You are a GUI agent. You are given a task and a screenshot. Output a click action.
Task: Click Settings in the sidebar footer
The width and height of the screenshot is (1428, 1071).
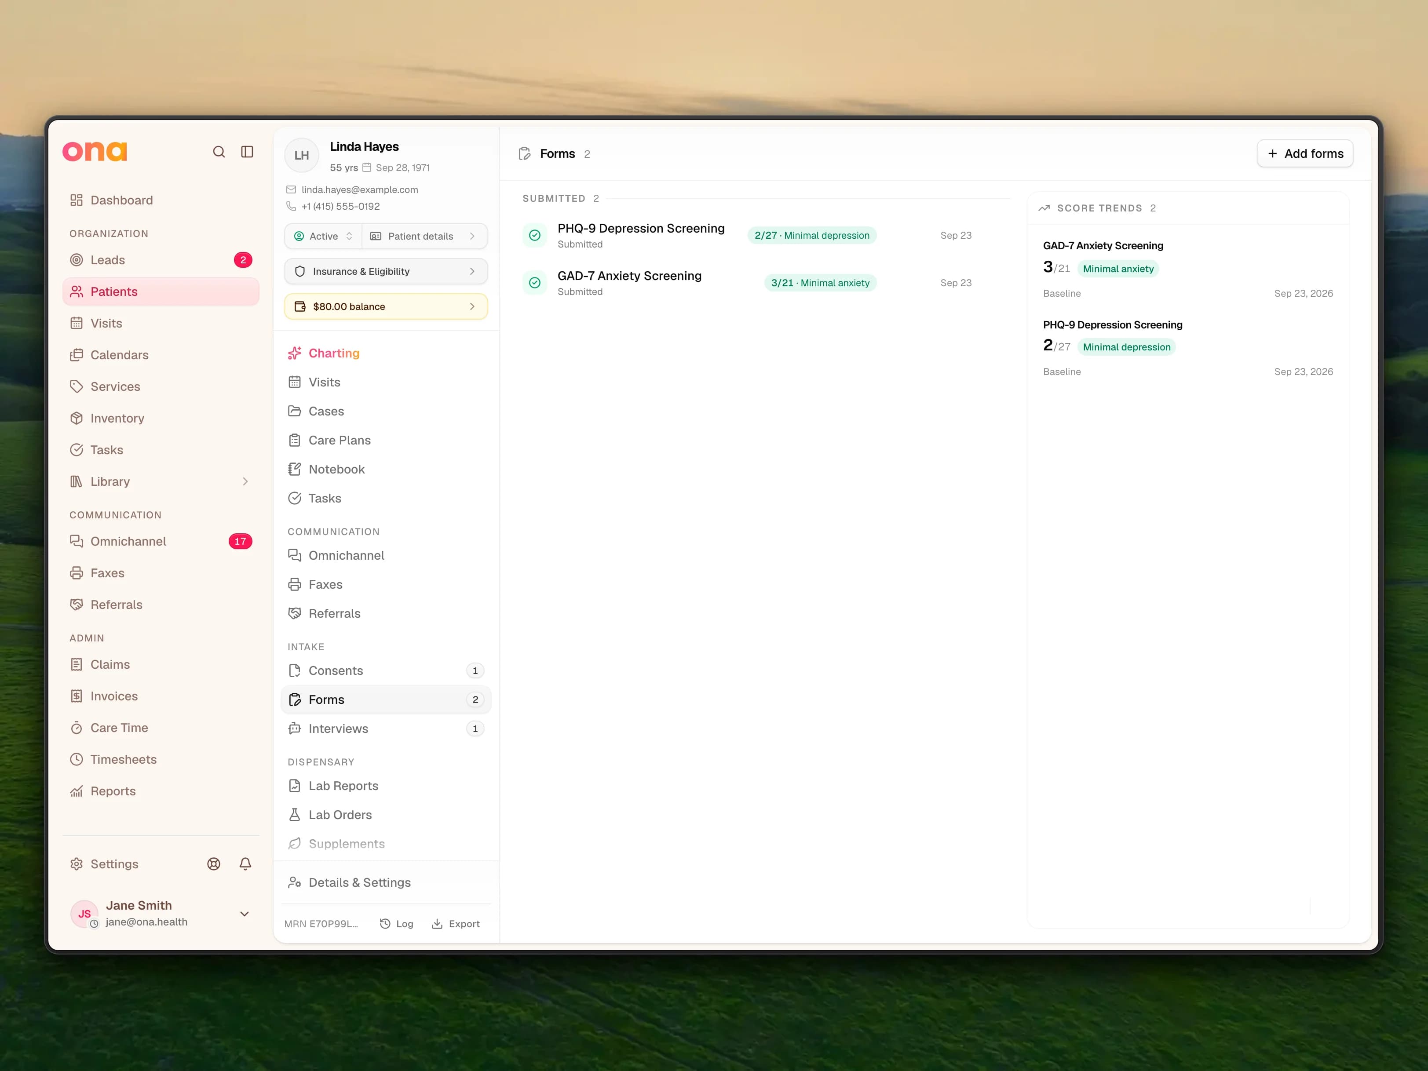pyautogui.click(x=114, y=864)
